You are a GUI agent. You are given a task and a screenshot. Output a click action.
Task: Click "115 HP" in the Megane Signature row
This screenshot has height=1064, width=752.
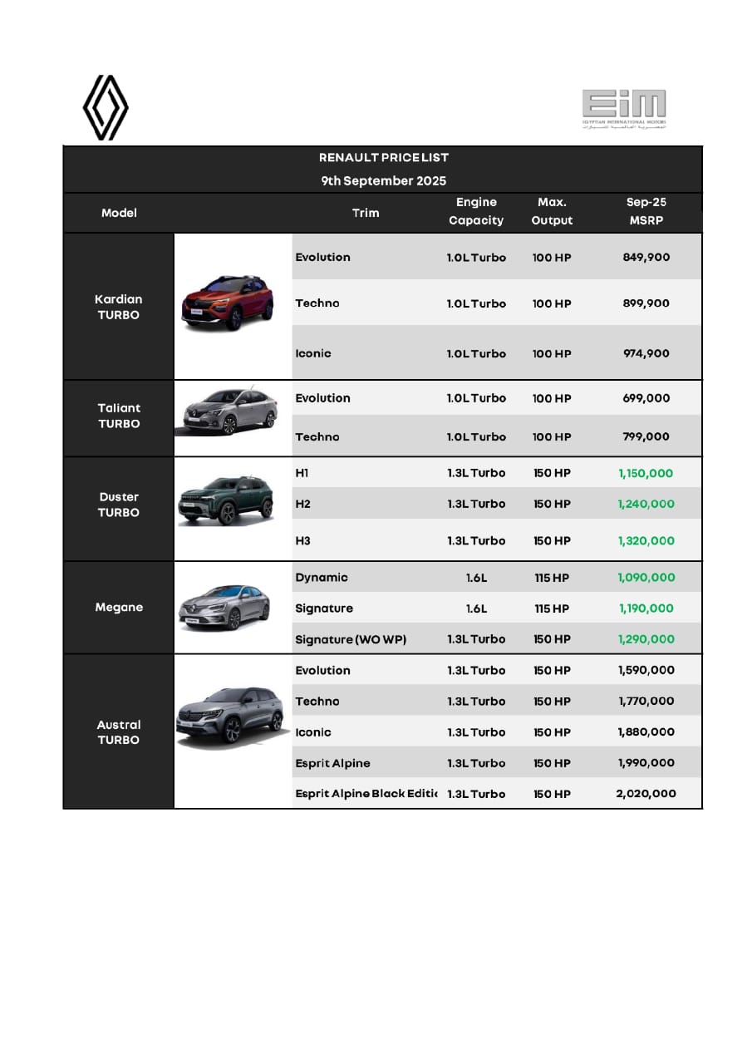pyautogui.click(x=553, y=608)
